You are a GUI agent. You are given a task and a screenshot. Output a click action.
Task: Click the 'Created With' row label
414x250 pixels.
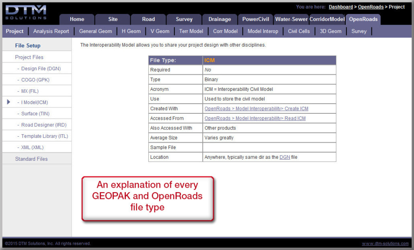[x=164, y=109]
